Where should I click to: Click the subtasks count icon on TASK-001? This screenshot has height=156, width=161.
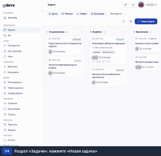click(93, 62)
